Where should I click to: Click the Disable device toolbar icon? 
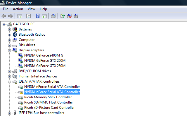(76, 16)
